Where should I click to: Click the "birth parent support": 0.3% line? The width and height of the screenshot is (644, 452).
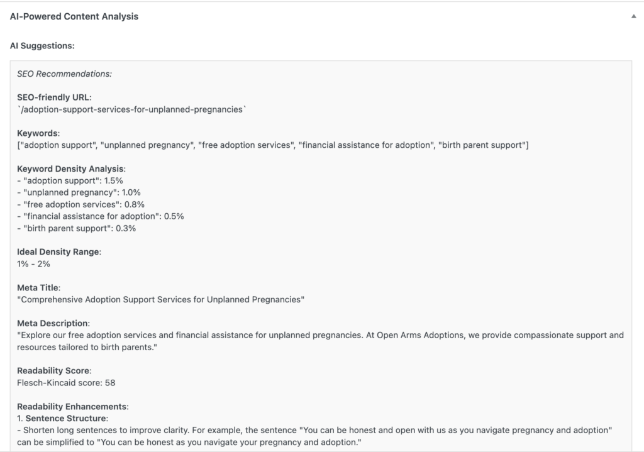(76, 228)
